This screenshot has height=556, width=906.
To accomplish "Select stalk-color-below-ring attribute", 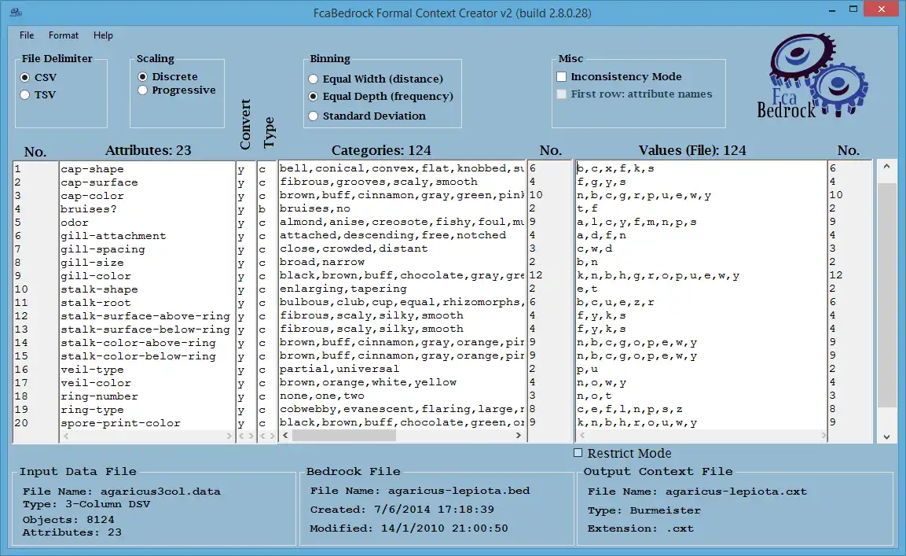I will pos(138,355).
